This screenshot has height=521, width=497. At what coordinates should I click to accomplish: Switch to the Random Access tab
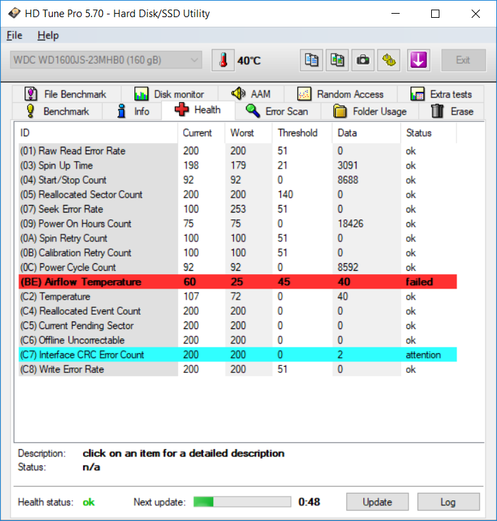pos(341,94)
